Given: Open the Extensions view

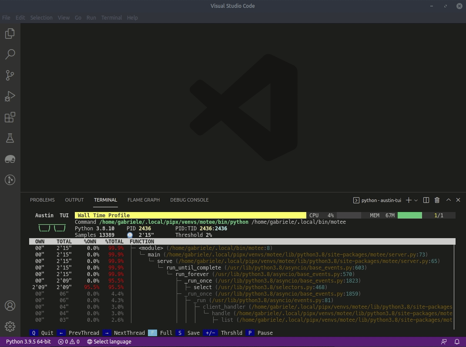Looking at the screenshot, I should click(x=10, y=117).
